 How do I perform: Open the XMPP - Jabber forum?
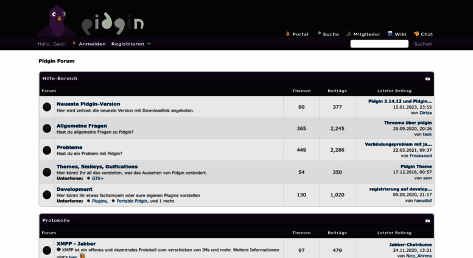[x=76, y=243]
